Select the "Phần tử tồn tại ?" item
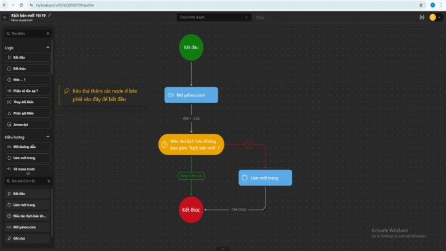Screen dimensions: 446x251 click(x=27, y=91)
